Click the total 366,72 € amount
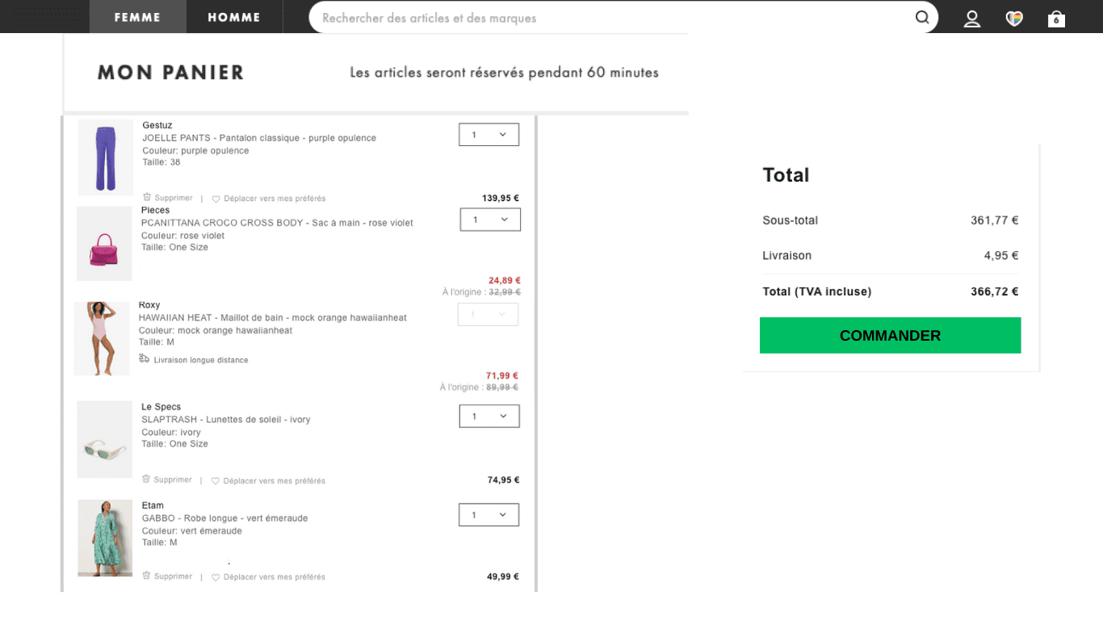 coord(995,292)
